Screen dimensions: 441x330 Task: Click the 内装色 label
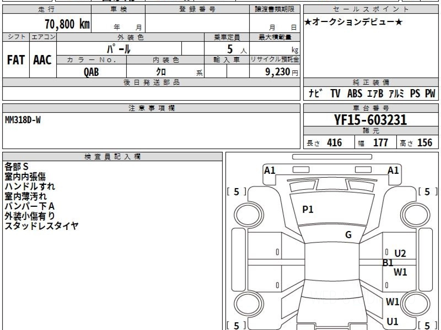pos(165,60)
